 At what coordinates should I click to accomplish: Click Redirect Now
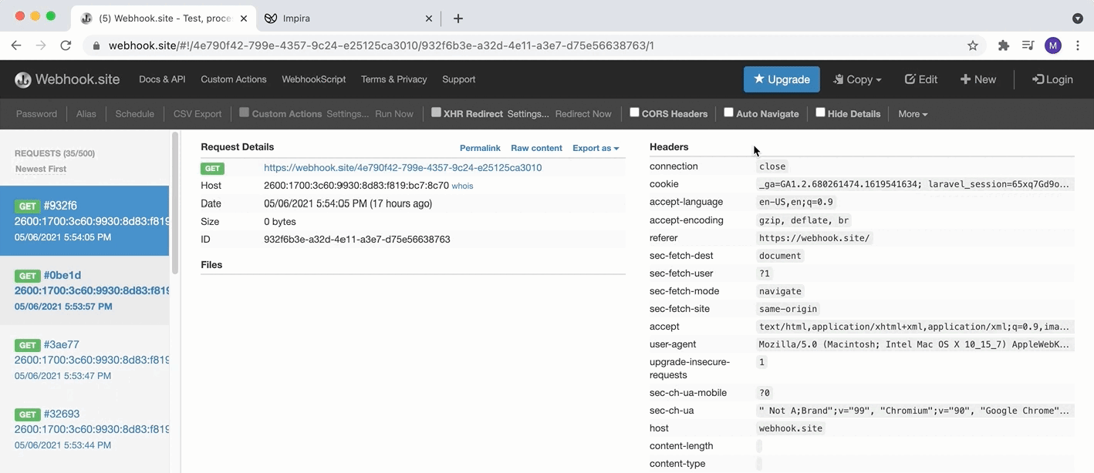[x=583, y=114]
